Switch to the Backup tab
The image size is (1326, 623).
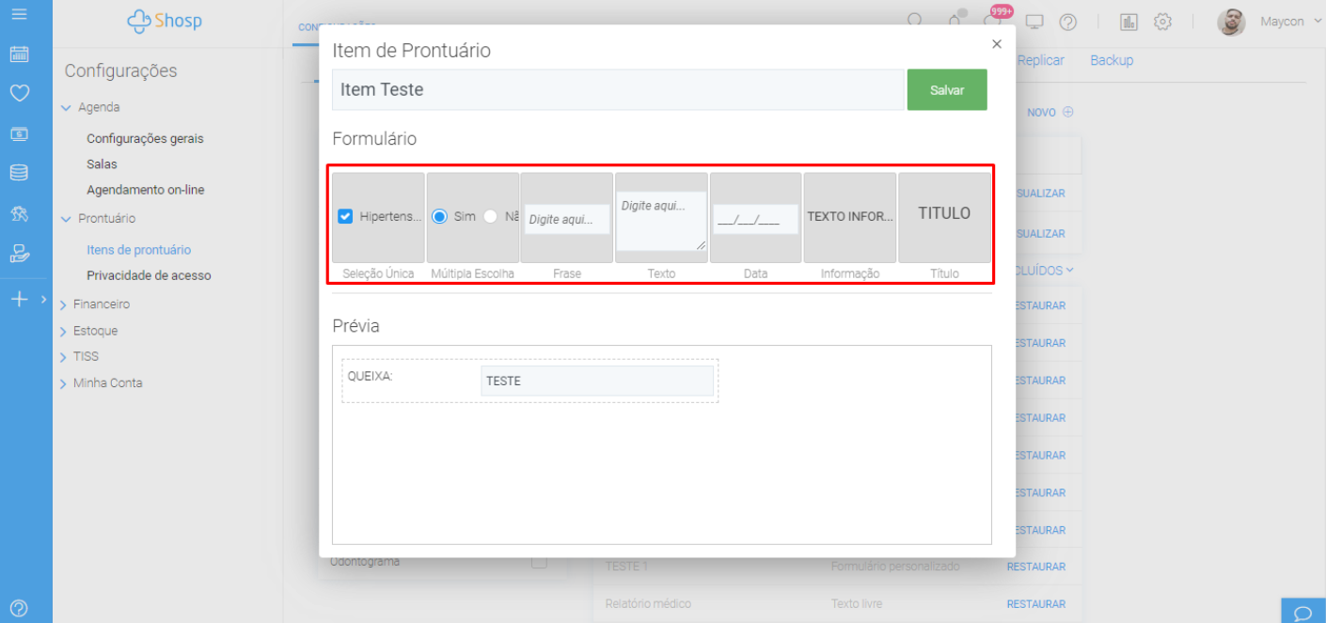tap(1112, 60)
